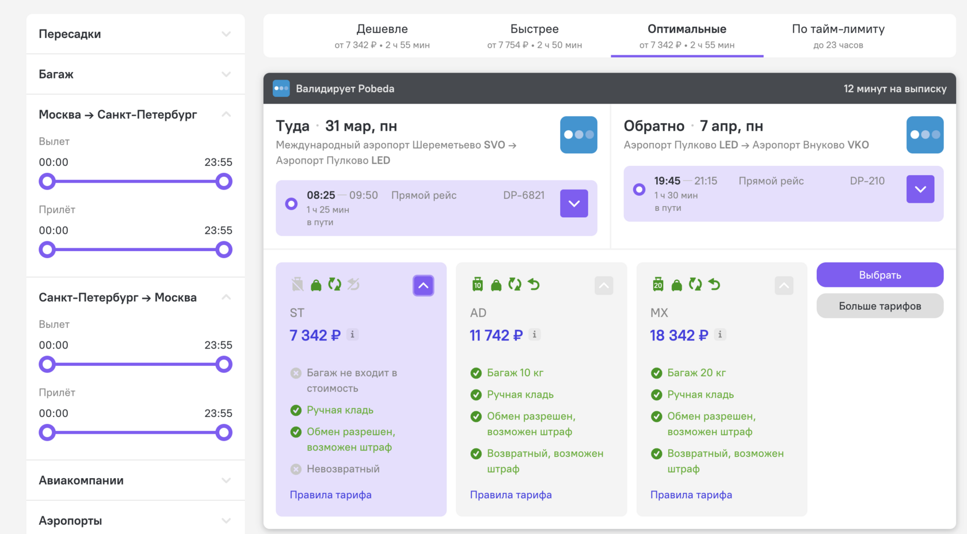Click the no-baggage icon in ST tariff
This screenshot has height=534, width=967.
(297, 284)
